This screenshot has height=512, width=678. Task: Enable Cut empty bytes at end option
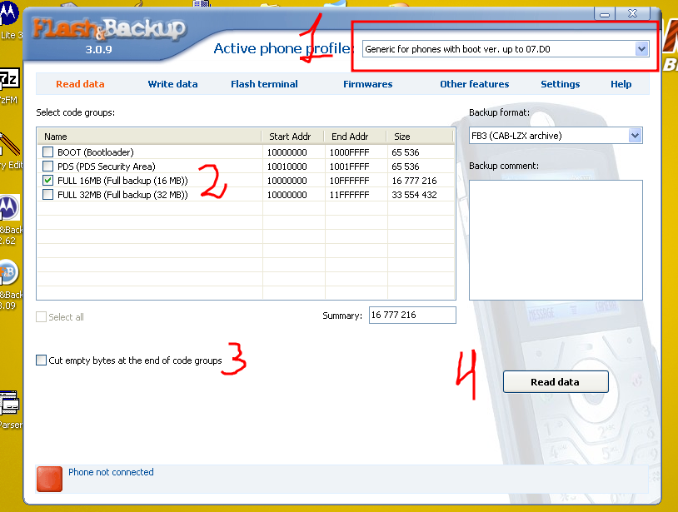(41, 360)
